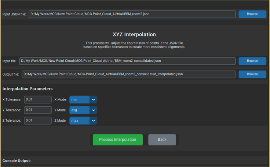Open the X Mode dropdown showing min

pos(83,100)
